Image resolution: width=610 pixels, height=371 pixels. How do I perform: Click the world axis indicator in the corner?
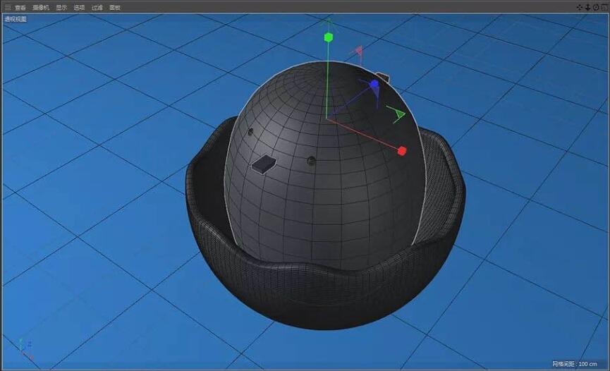click(x=25, y=349)
